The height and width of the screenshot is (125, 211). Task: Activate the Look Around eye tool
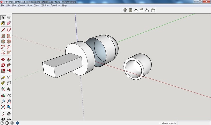coord(9,114)
